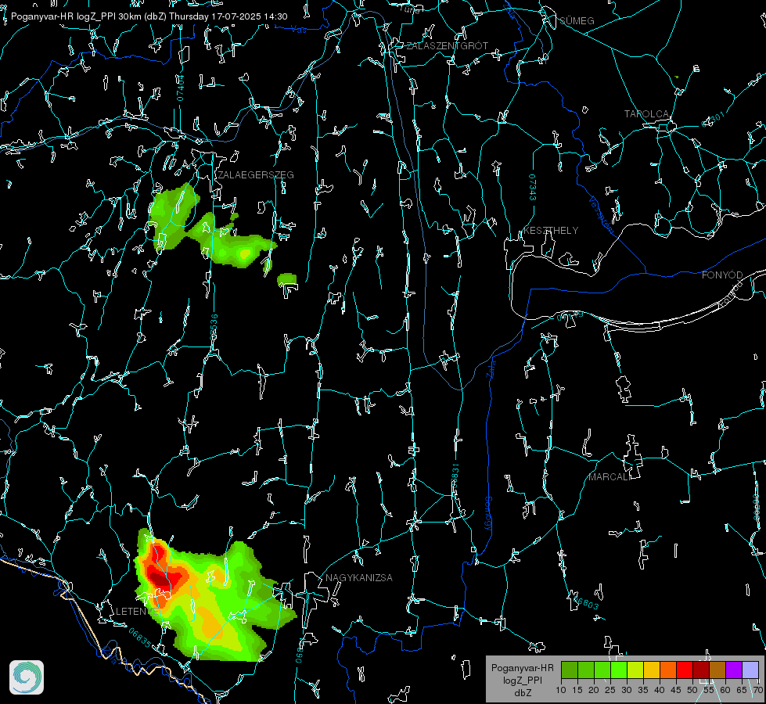The height and width of the screenshot is (704, 766).
Task: Click the logZ_PPI legend label
Action: tap(522, 680)
